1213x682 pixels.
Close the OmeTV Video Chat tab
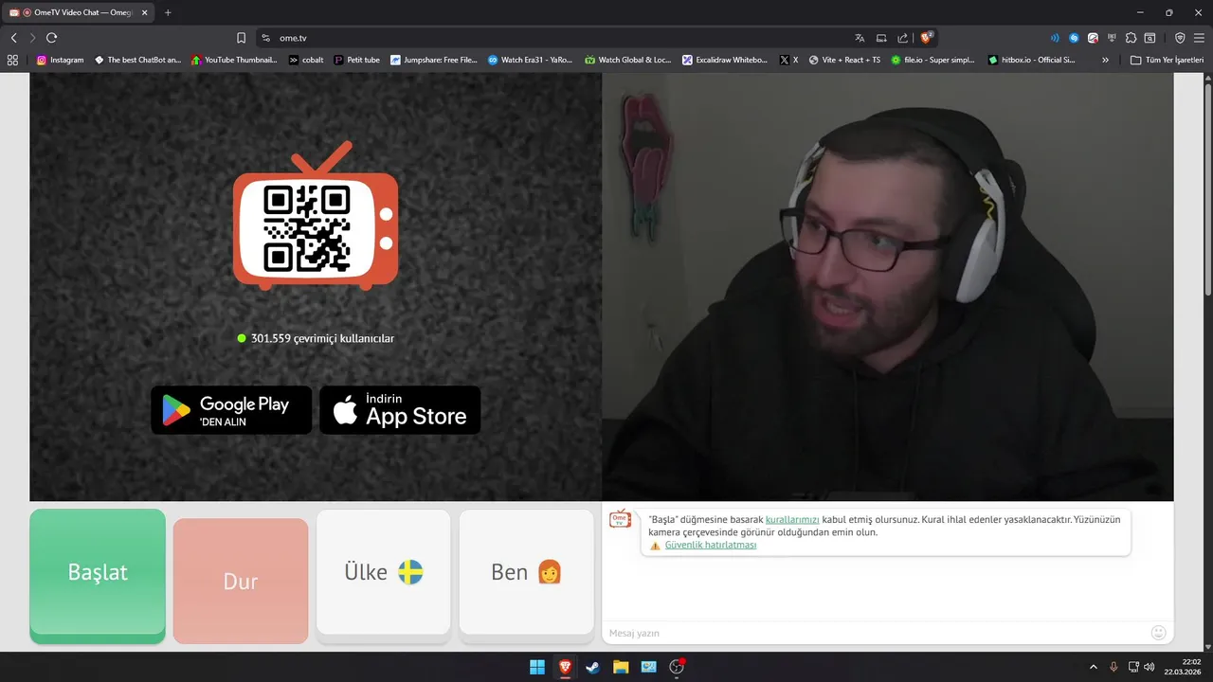click(145, 12)
